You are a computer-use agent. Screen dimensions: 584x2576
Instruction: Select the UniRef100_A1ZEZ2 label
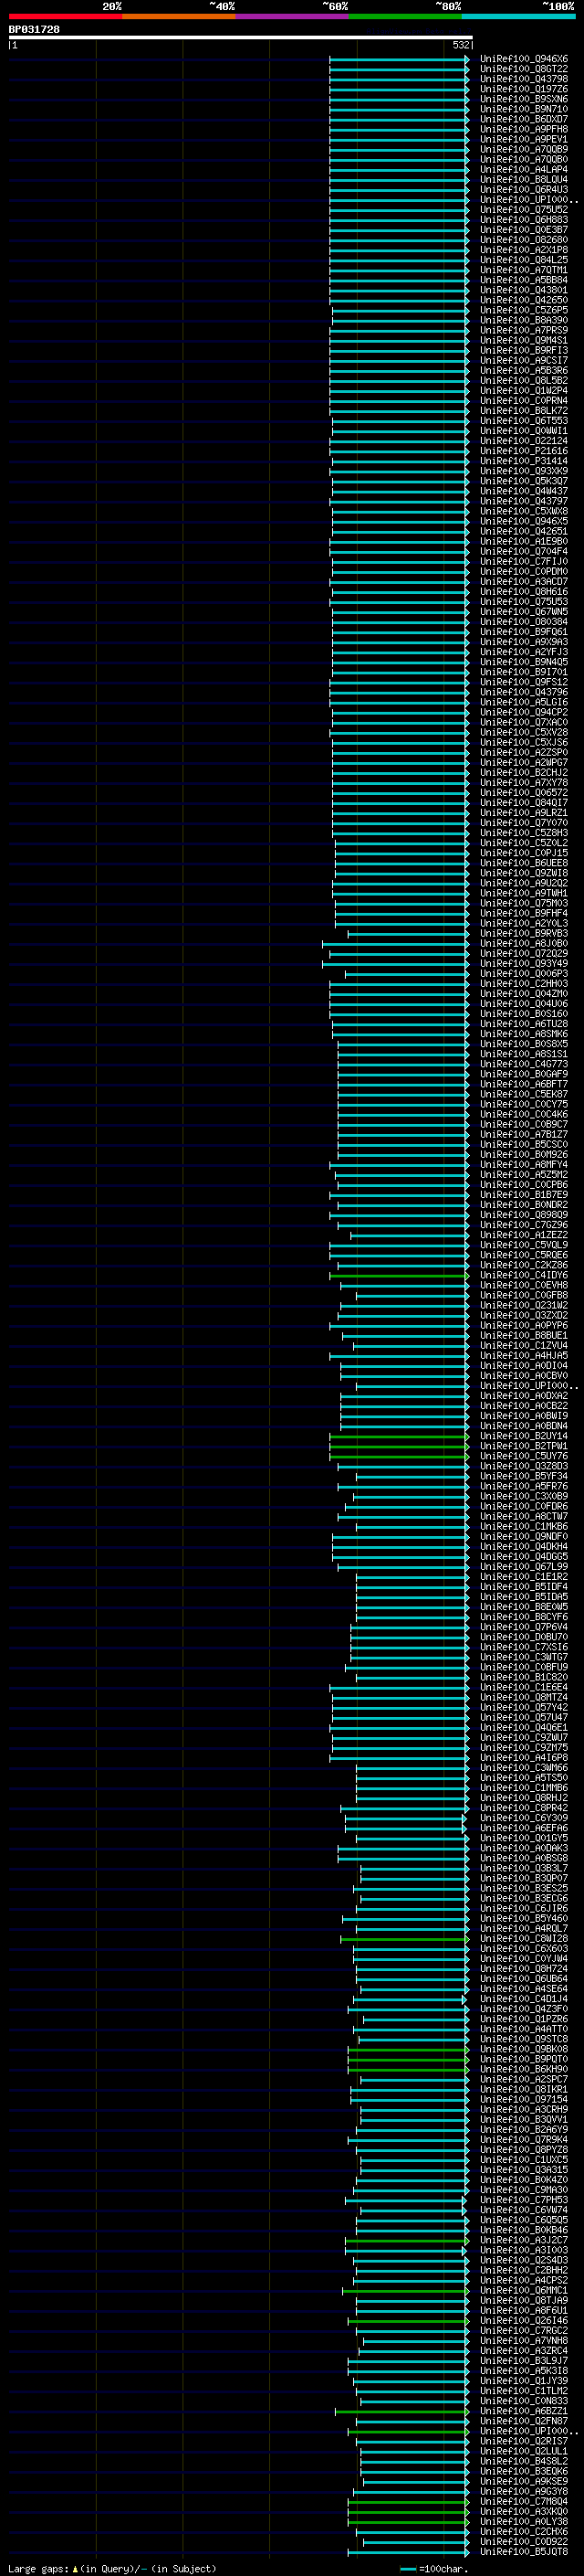(524, 1235)
